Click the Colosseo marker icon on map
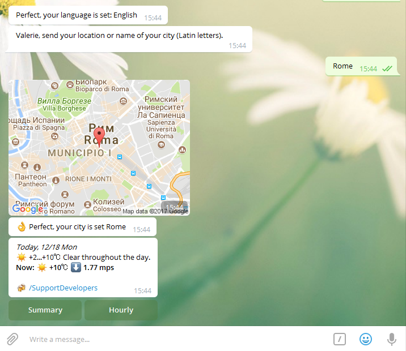 [x=88, y=205]
